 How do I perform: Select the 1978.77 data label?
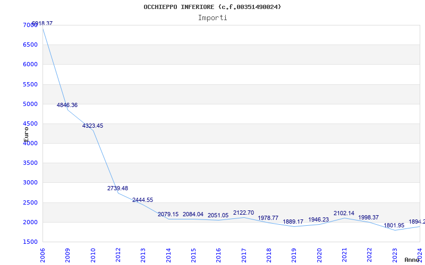(x=268, y=218)
